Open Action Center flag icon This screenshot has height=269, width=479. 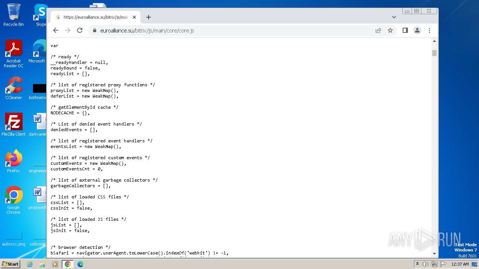(443, 264)
